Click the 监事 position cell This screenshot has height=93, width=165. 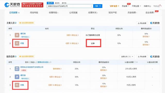(x=93, y=43)
